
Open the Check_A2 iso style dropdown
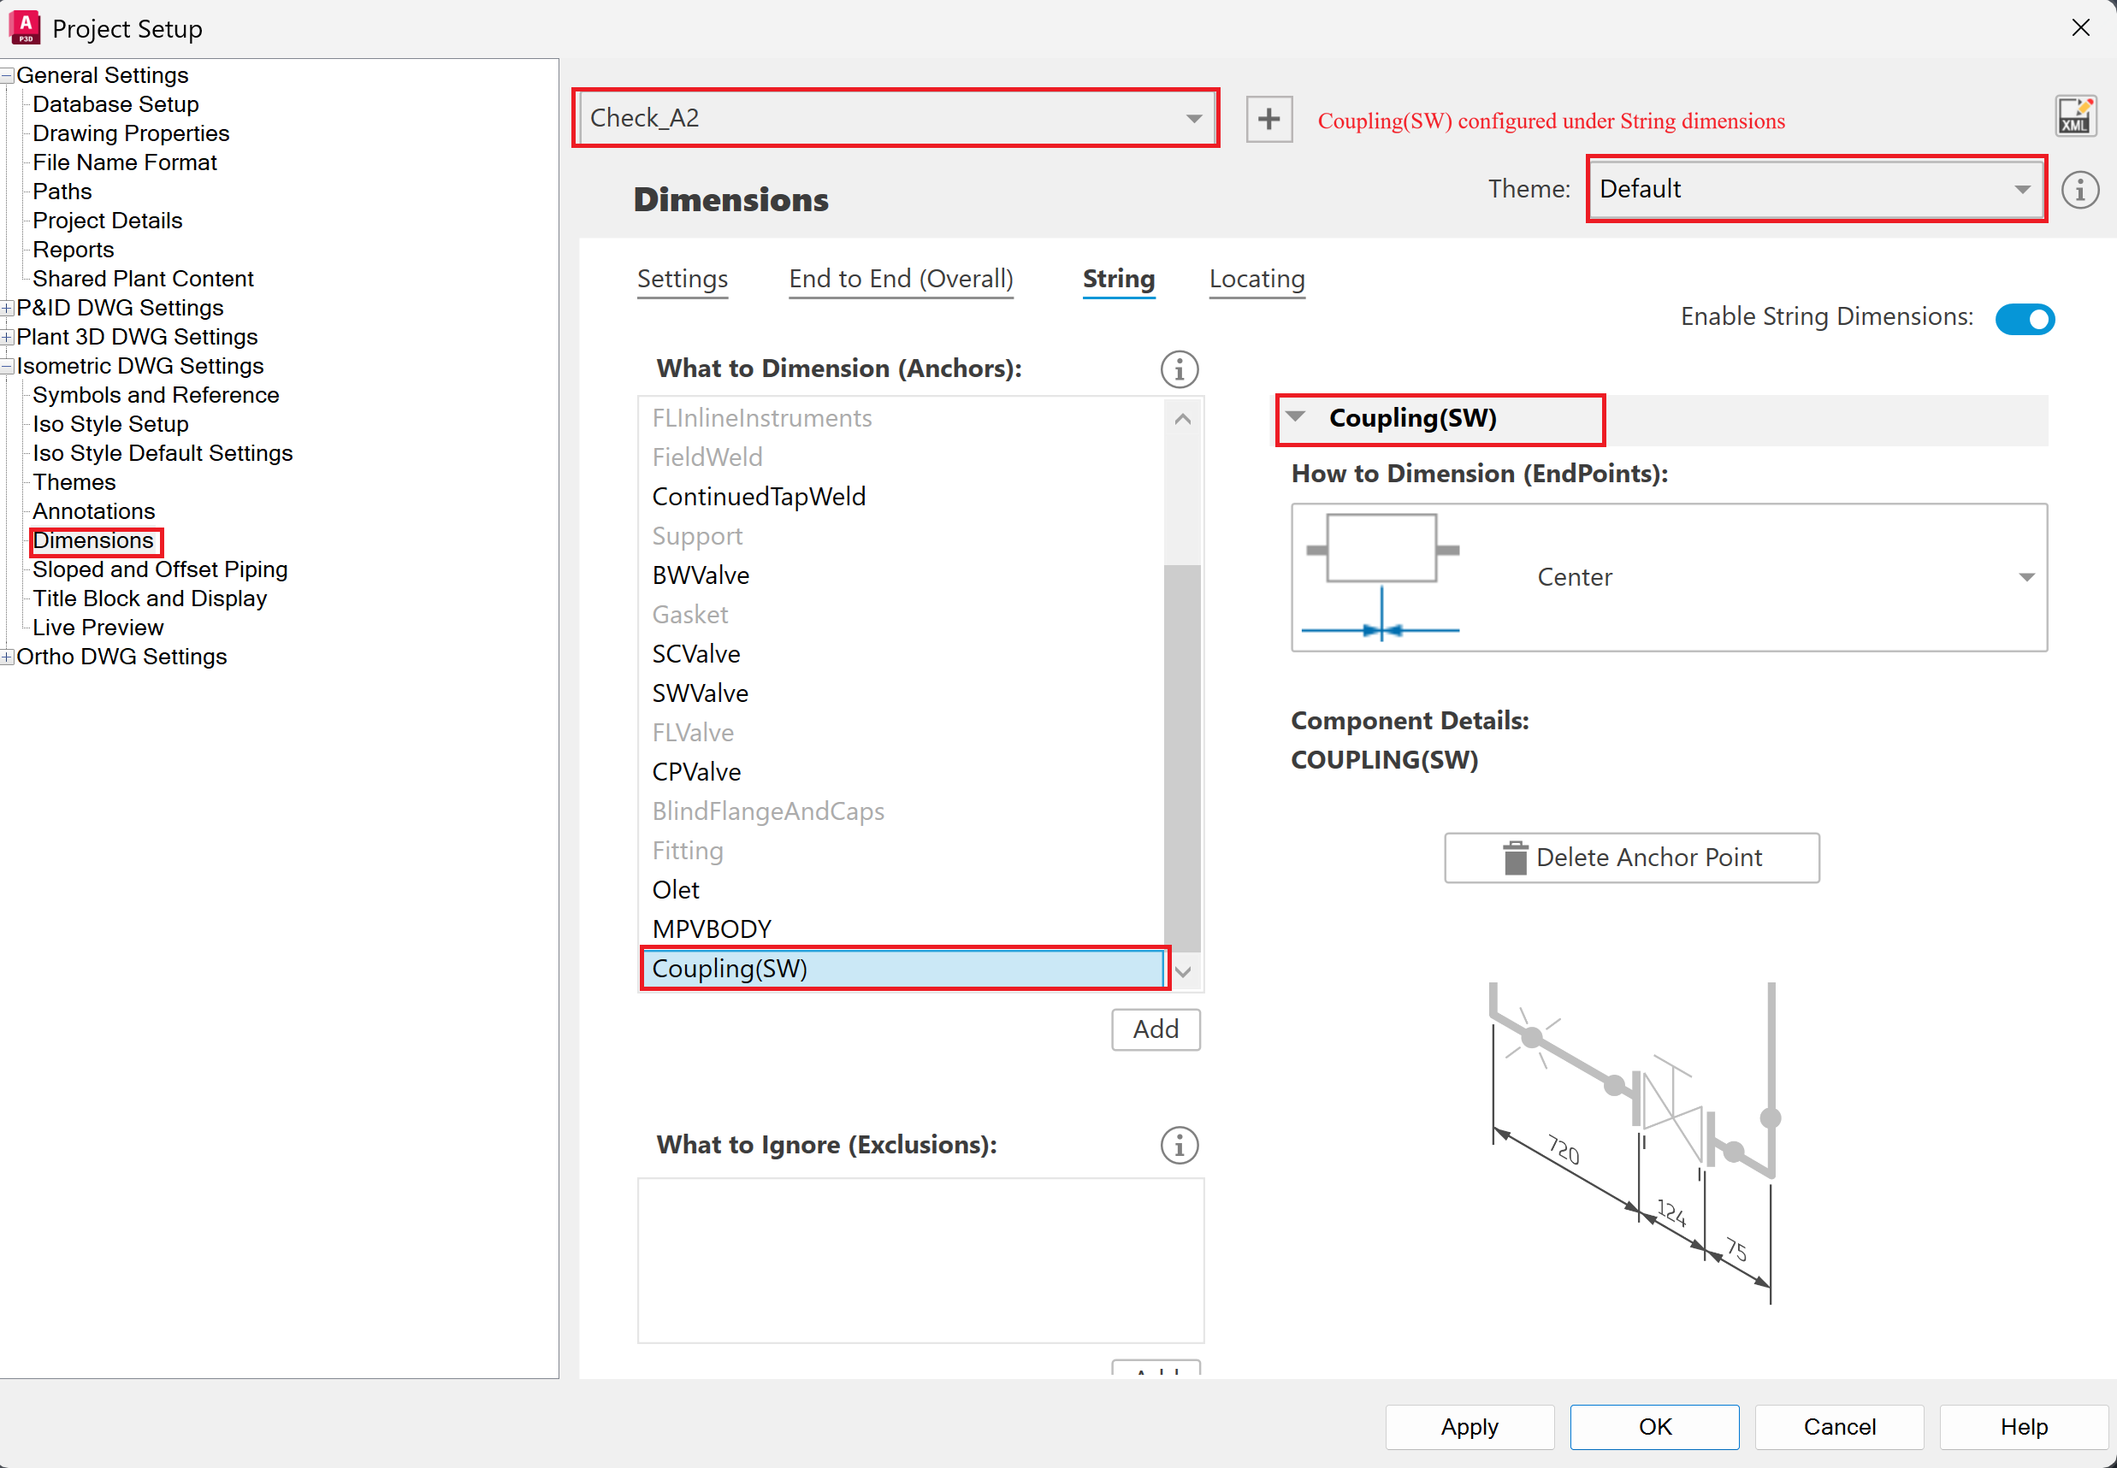896,118
